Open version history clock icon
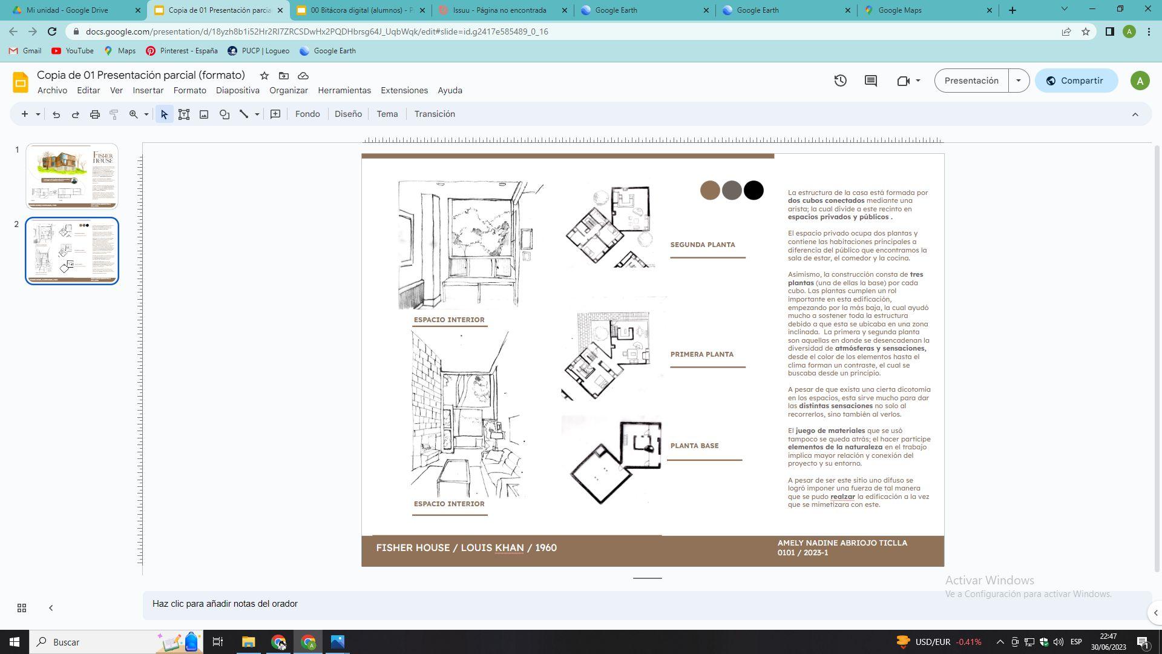Image resolution: width=1162 pixels, height=654 pixels. pyautogui.click(x=840, y=81)
